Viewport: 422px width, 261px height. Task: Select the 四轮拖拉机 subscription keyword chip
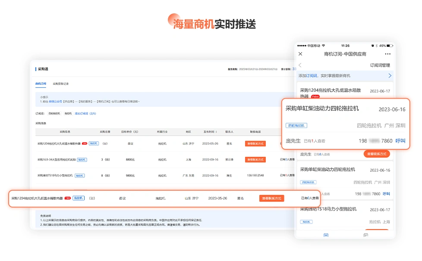click(x=54, y=114)
